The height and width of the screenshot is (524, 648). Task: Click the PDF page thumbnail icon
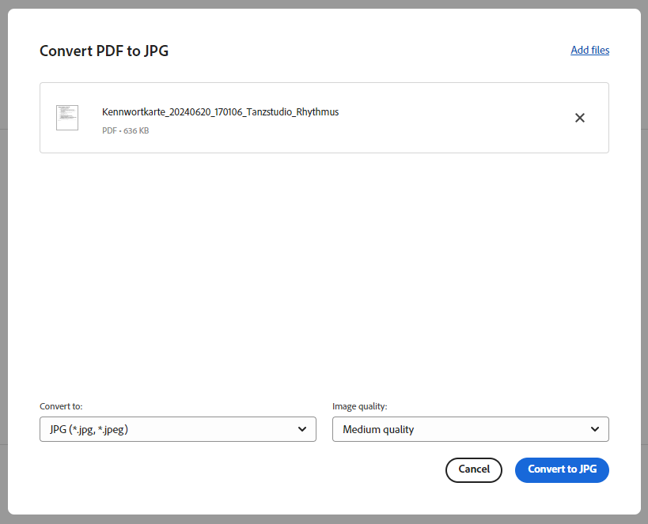pos(67,118)
